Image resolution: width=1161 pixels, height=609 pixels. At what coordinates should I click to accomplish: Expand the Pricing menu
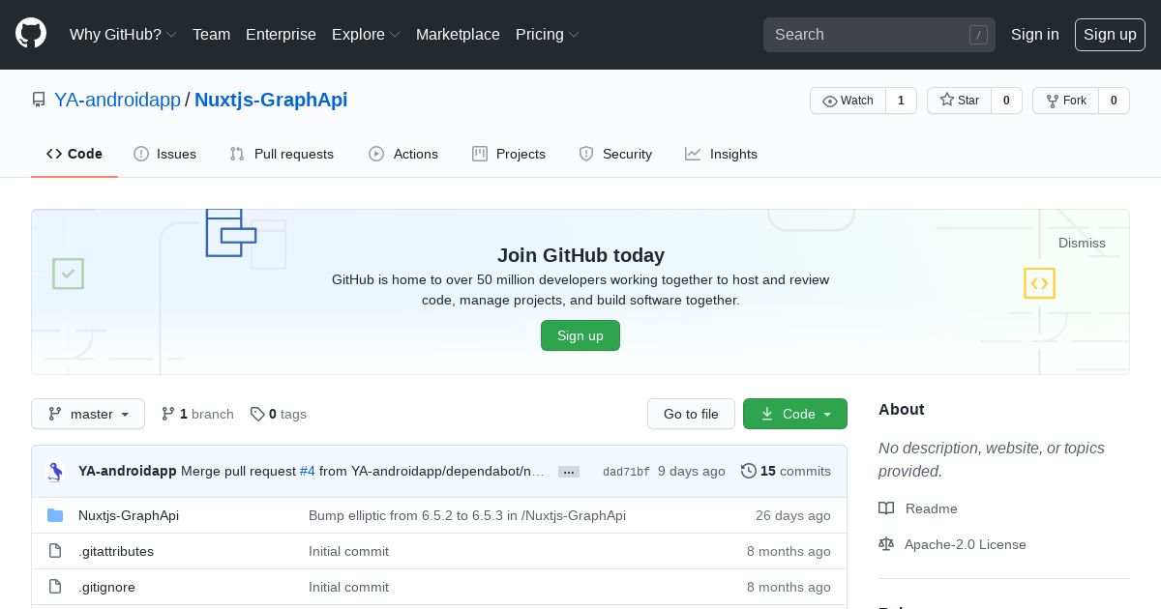(547, 34)
